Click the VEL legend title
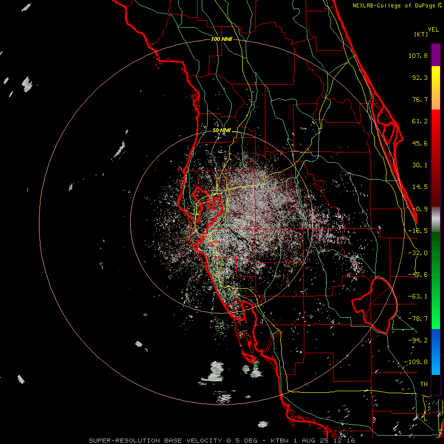This screenshot has height=444, width=444. [433, 30]
